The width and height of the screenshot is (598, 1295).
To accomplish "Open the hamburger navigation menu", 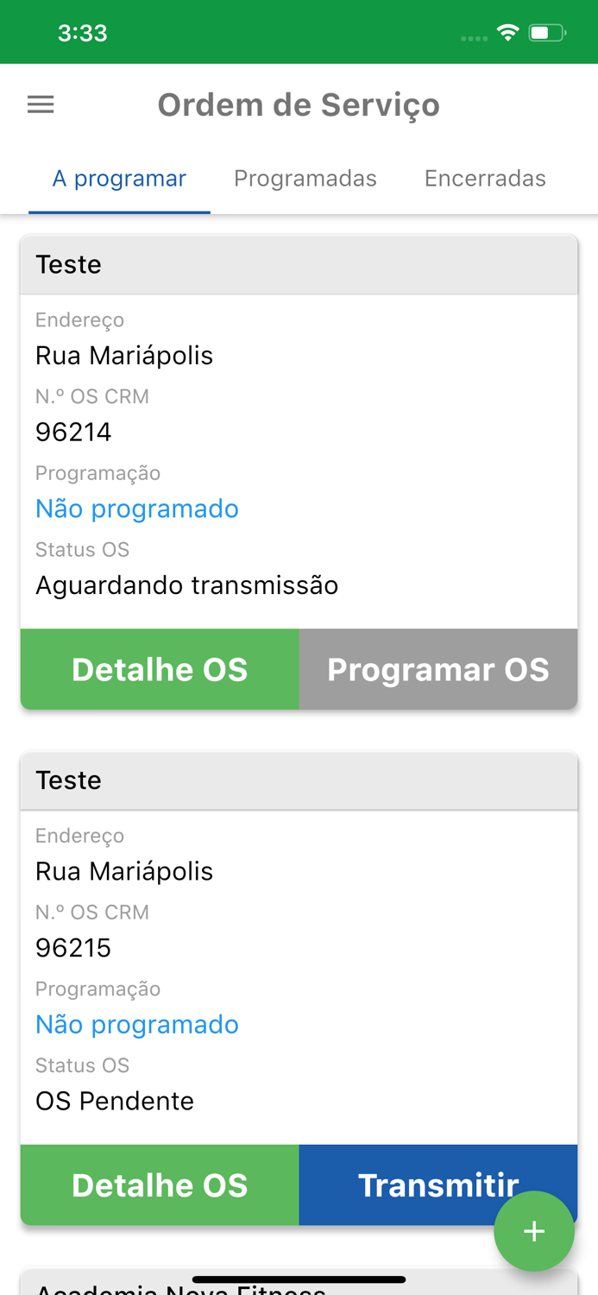I will 40,104.
